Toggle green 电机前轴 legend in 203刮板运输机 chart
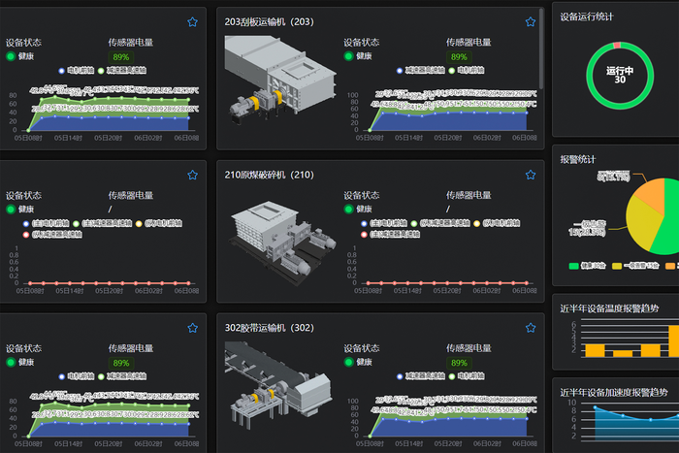The width and height of the screenshot is (679, 453). 451,70
